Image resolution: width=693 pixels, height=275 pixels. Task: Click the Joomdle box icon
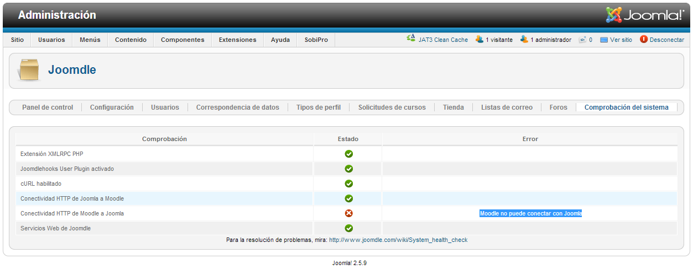29,70
